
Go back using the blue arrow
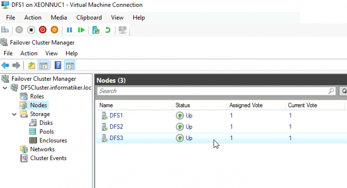pyautogui.click(x=5, y=65)
